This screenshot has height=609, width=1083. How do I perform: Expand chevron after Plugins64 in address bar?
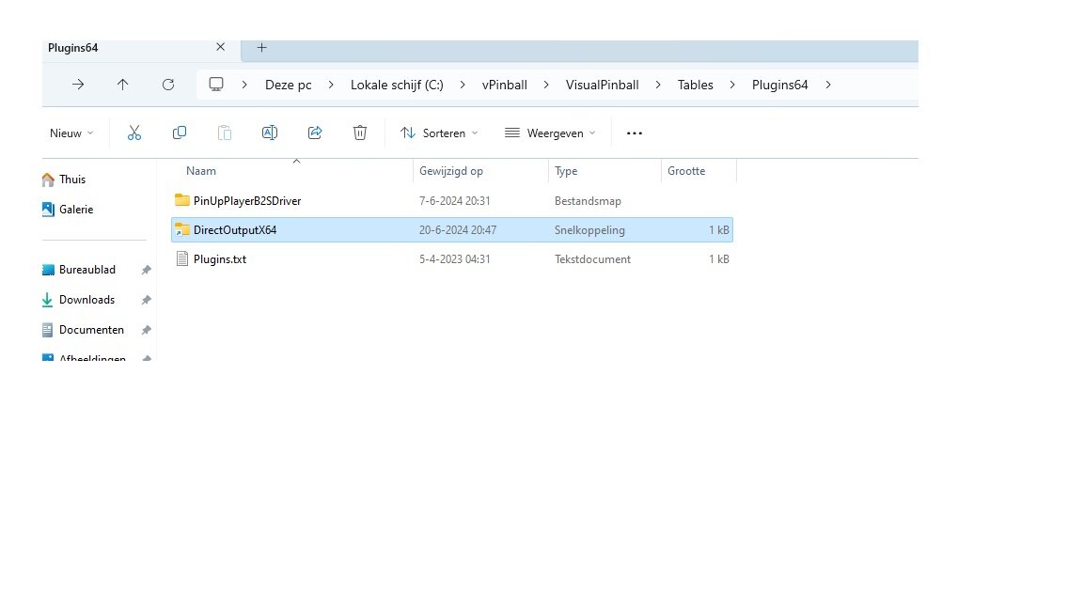[828, 85]
